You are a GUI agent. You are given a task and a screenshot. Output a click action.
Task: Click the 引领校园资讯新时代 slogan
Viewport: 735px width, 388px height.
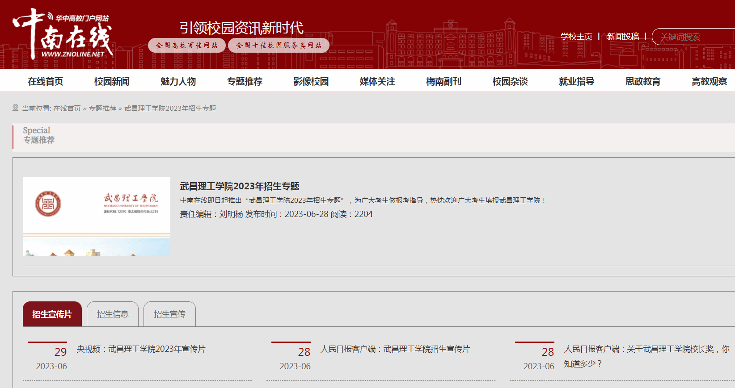click(241, 28)
